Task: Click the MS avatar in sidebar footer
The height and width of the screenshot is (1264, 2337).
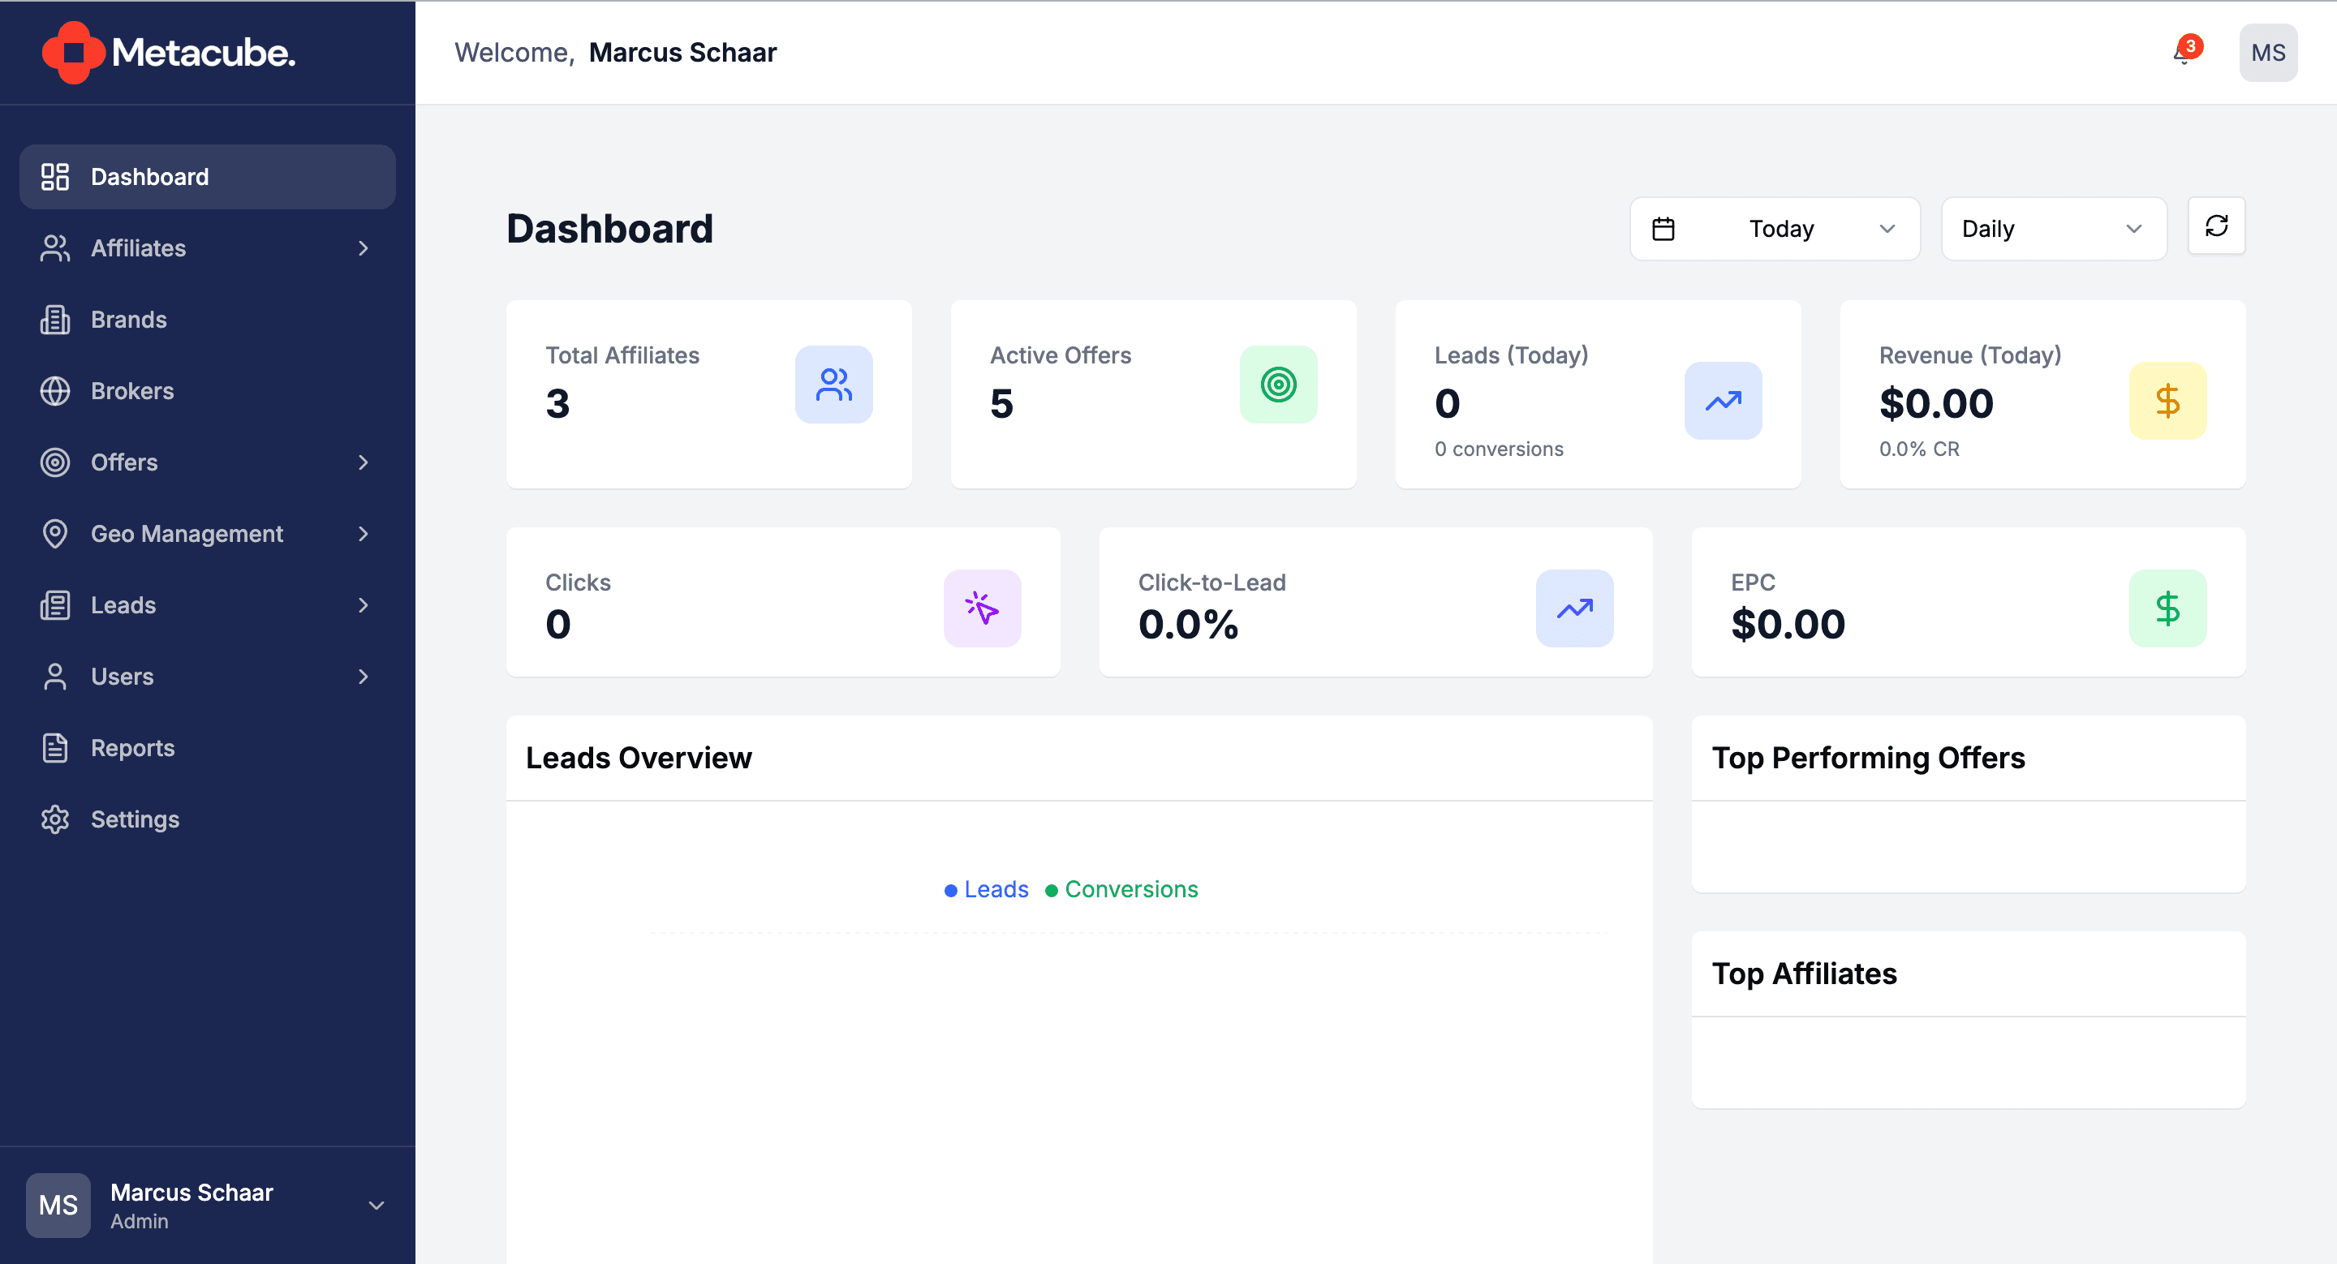Action: coord(58,1205)
